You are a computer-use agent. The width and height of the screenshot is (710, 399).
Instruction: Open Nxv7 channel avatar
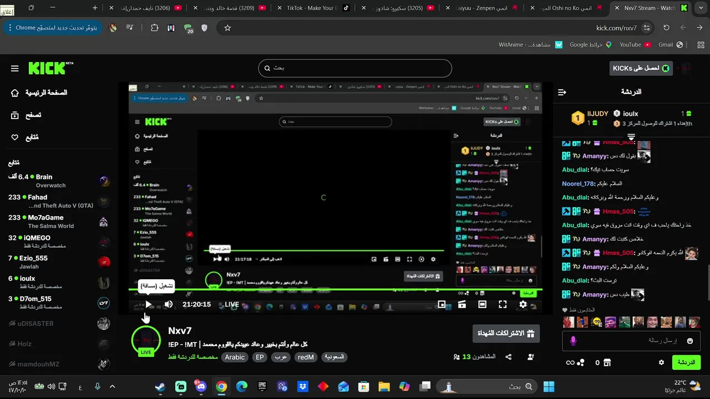pyautogui.click(x=146, y=339)
